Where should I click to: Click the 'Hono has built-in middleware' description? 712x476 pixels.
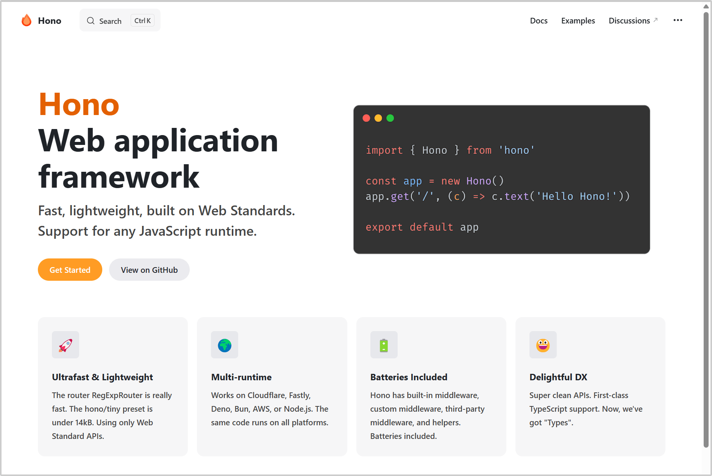click(427, 416)
